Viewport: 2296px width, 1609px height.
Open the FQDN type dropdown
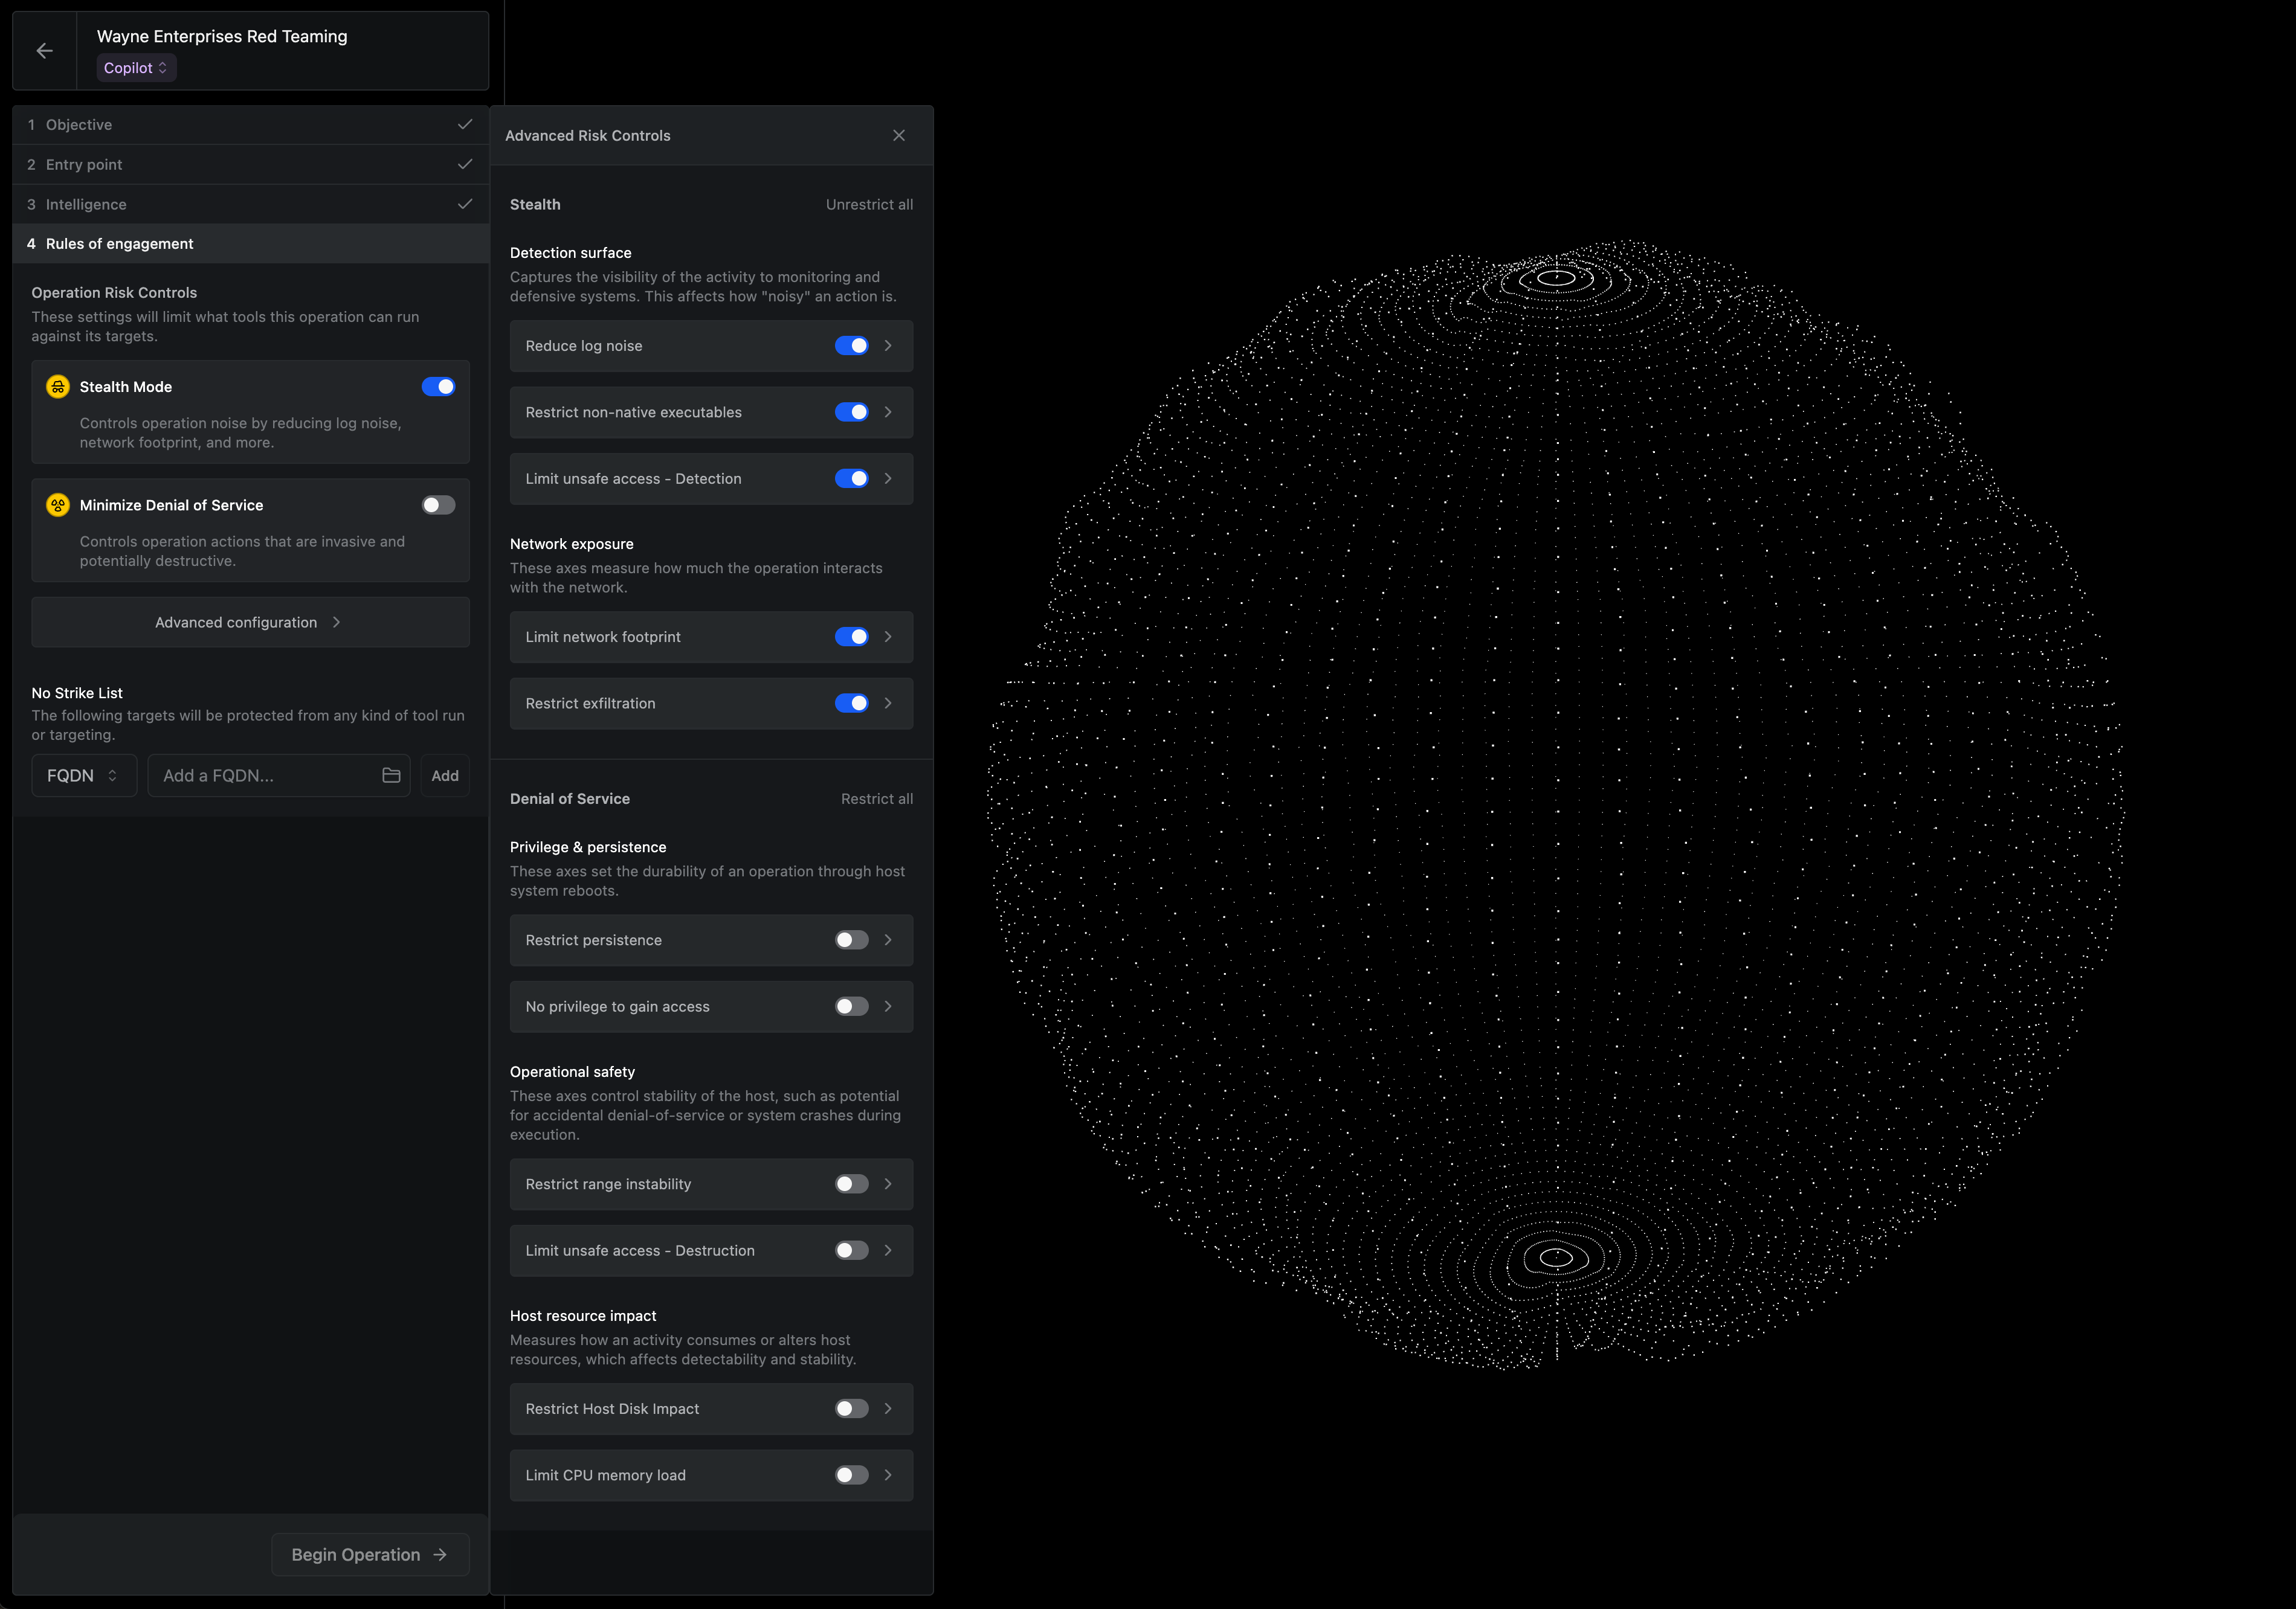84,776
